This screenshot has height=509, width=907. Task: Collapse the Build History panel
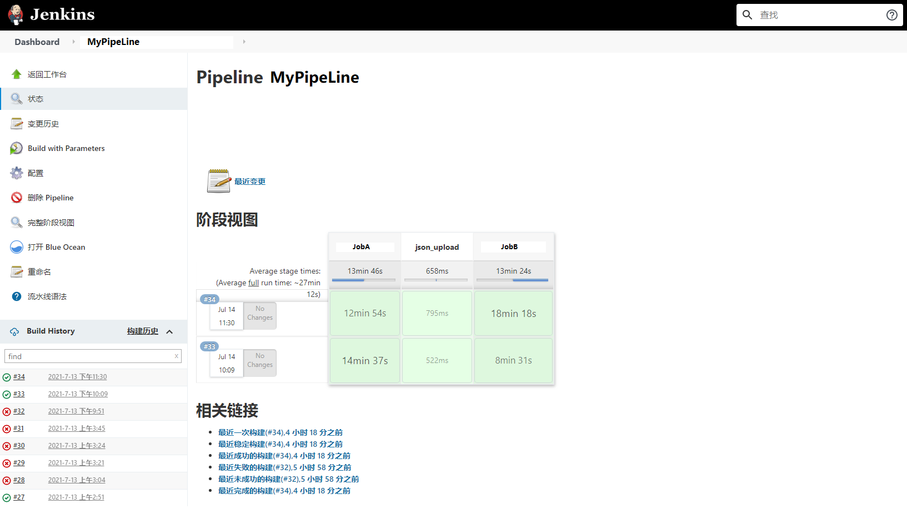pos(170,331)
